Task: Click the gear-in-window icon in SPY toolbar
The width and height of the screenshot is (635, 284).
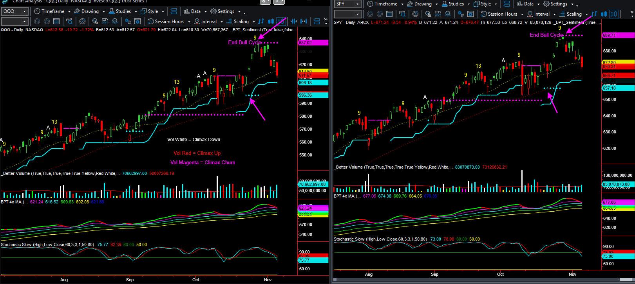Action: pyautogui.click(x=470, y=14)
